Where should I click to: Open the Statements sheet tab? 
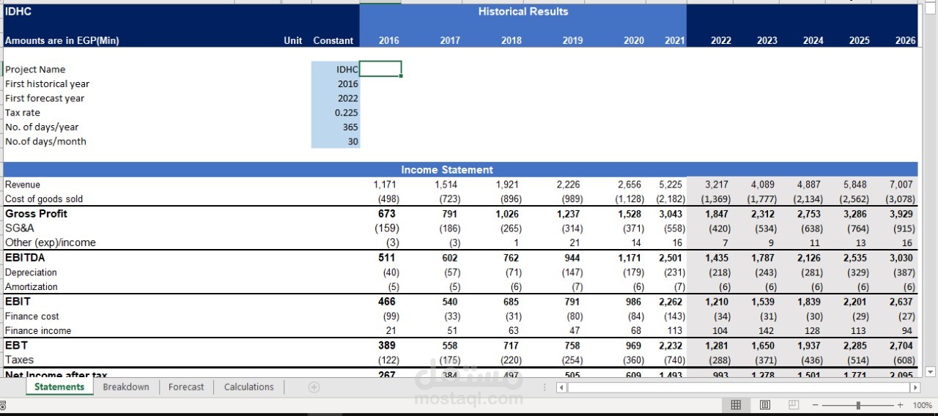coord(59,387)
